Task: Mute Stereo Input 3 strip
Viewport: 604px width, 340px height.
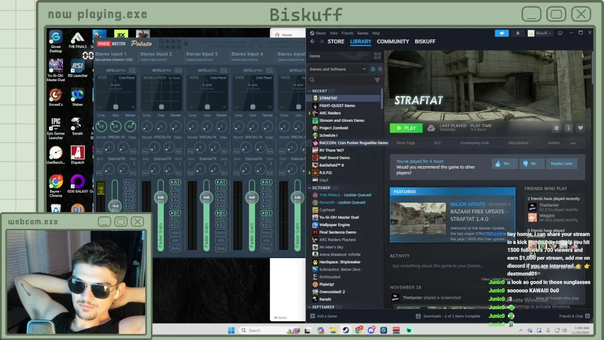Action: point(221,248)
